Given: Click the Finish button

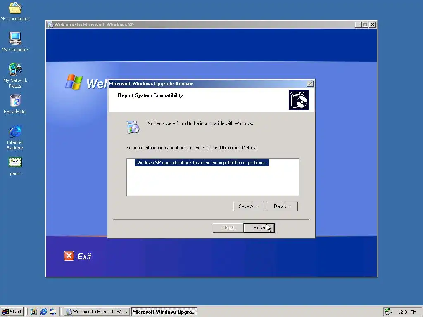Looking at the screenshot, I should (x=259, y=228).
